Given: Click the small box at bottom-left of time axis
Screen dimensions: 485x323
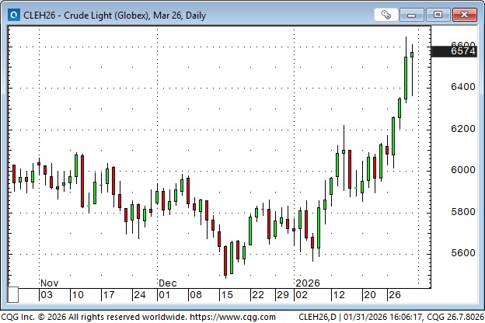Looking at the screenshot, I should click(13, 295).
